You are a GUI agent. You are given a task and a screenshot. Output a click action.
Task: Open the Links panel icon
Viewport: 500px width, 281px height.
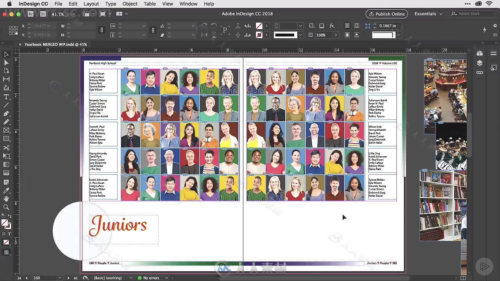click(x=480, y=73)
